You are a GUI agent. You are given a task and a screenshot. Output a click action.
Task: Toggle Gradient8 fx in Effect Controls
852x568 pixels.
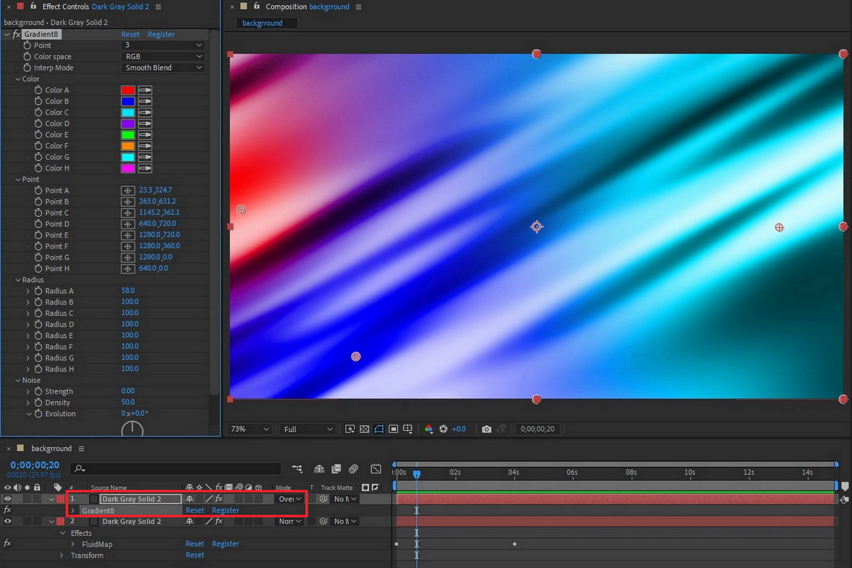[x=16, y=34]
